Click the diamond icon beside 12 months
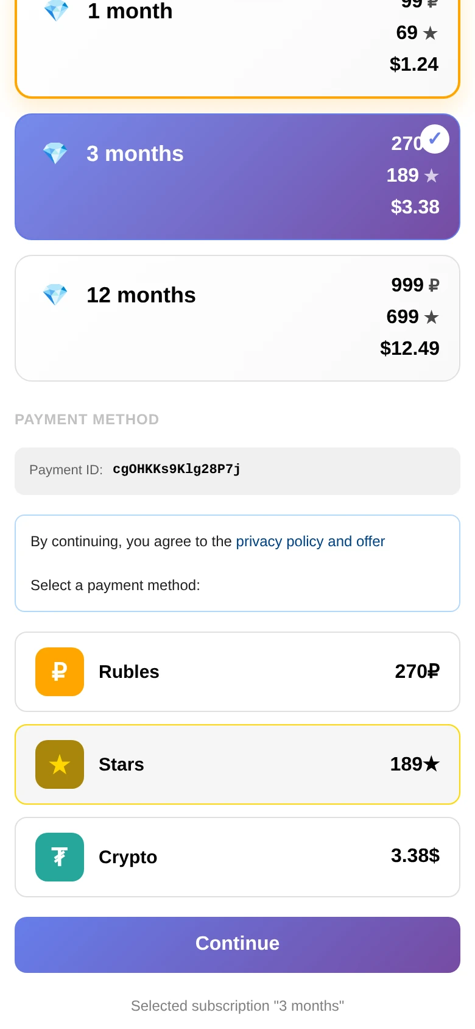Screen dimensions: 475x1029 point(55,295)
